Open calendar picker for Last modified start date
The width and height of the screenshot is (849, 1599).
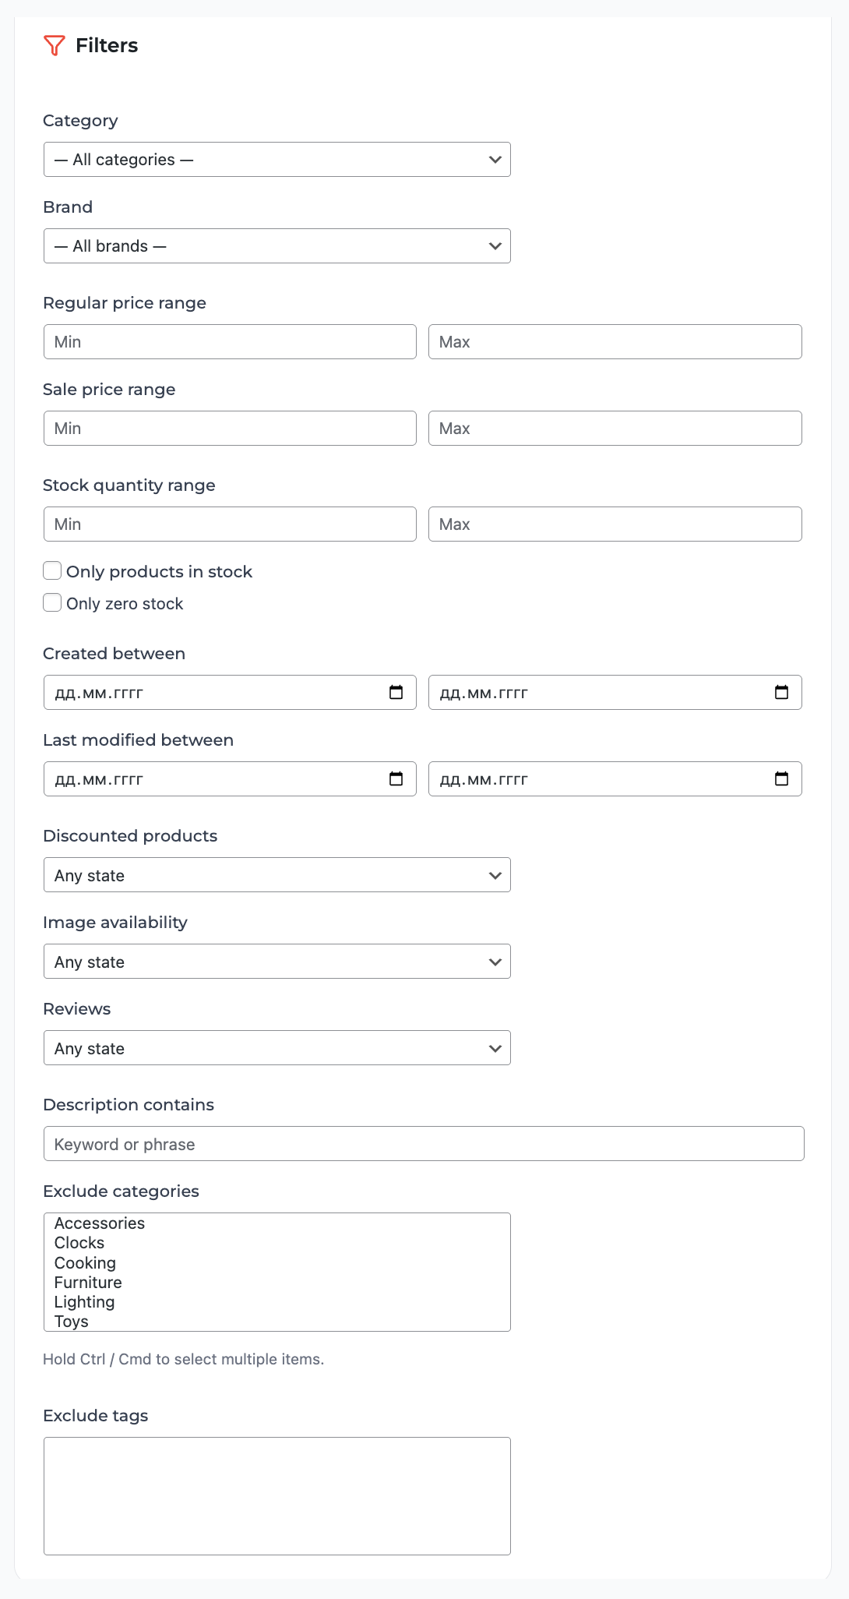click(396, 779)
